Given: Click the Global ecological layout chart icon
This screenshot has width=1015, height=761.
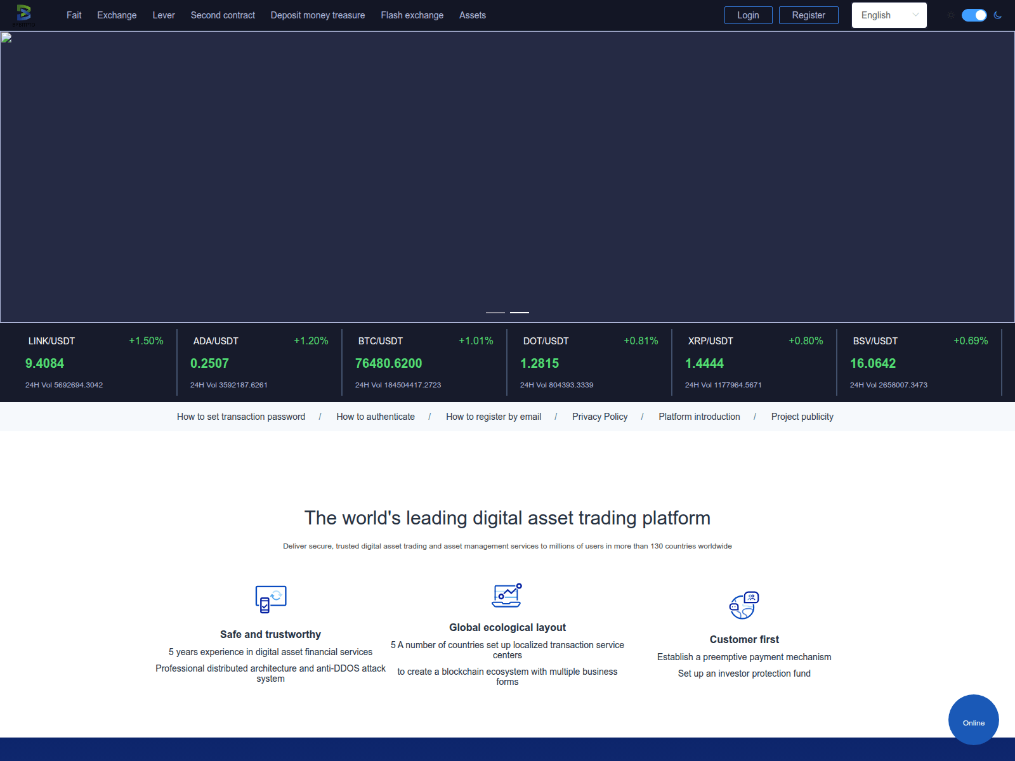Looking at the screenshot, I should coord(507,595).
